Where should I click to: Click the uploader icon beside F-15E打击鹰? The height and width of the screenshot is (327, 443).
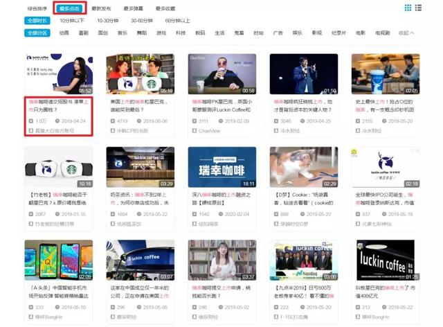(x=276, y=317)
